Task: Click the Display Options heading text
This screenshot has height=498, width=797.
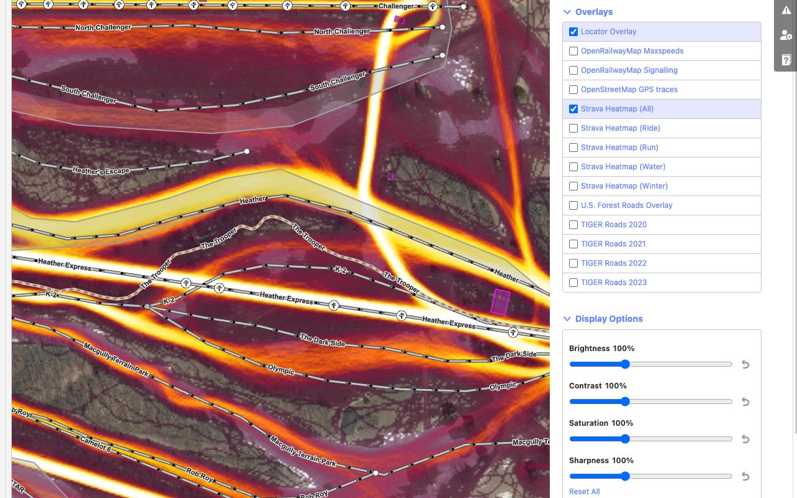Action: pos(609,319)
